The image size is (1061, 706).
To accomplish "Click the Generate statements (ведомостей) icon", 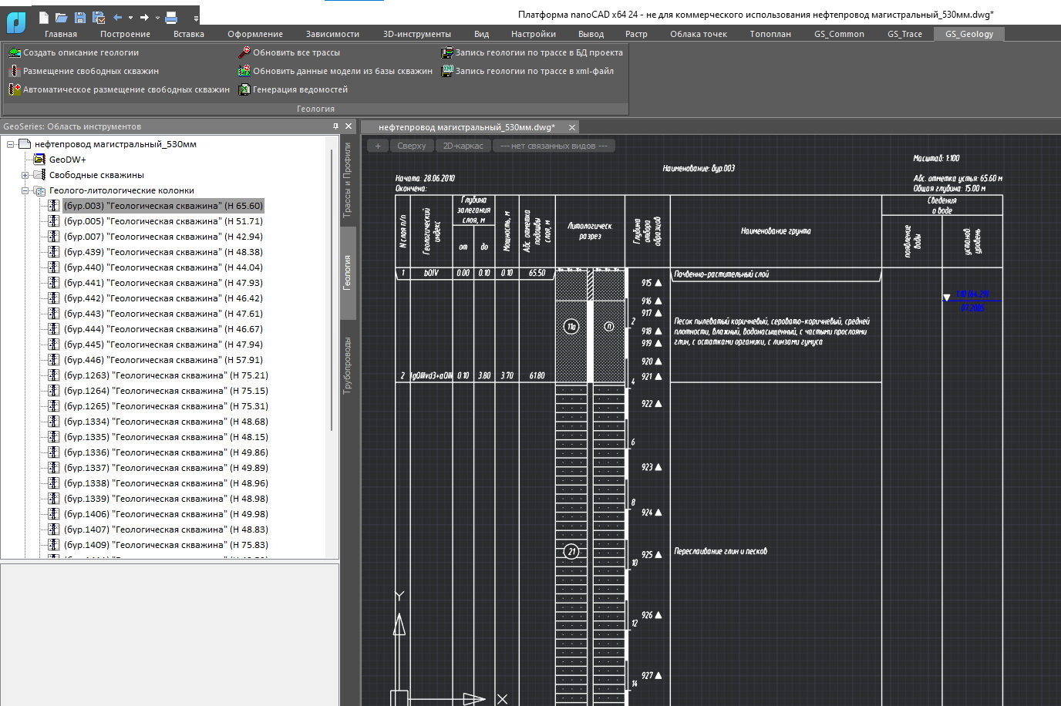I will tap(244, 89).
